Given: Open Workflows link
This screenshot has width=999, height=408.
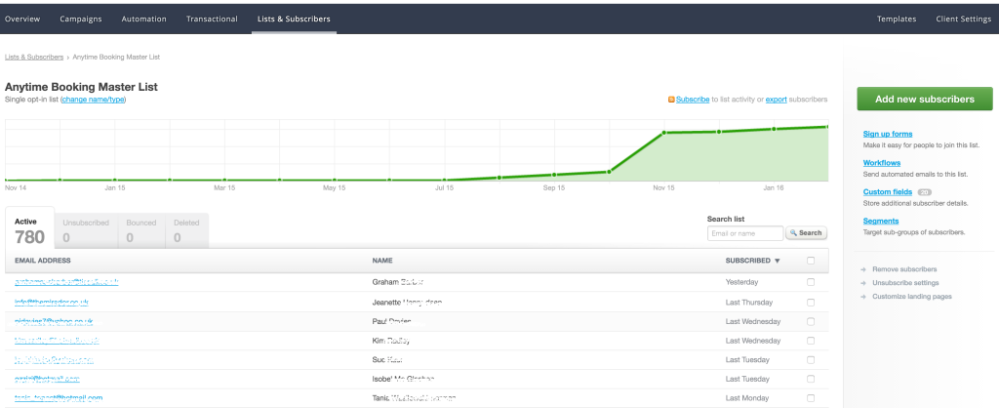Looking at the screenshot, I should (882, 163).
